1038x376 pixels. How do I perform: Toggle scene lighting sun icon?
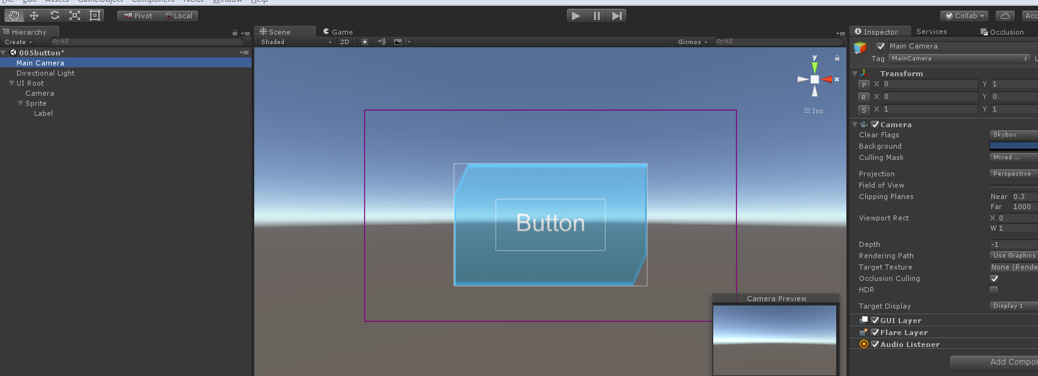click(x=364, y=42)
